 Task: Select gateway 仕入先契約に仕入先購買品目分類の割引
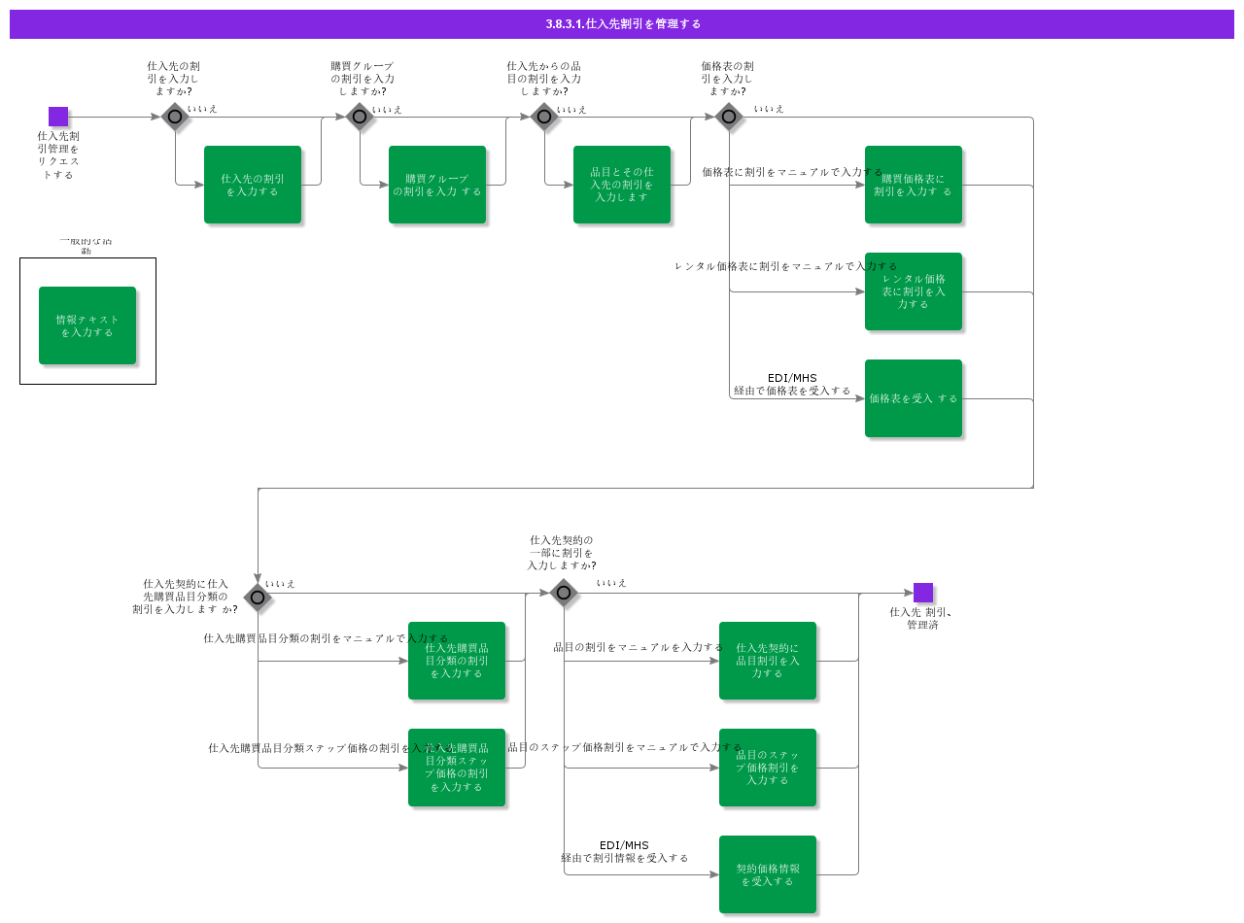click(258, 597)
